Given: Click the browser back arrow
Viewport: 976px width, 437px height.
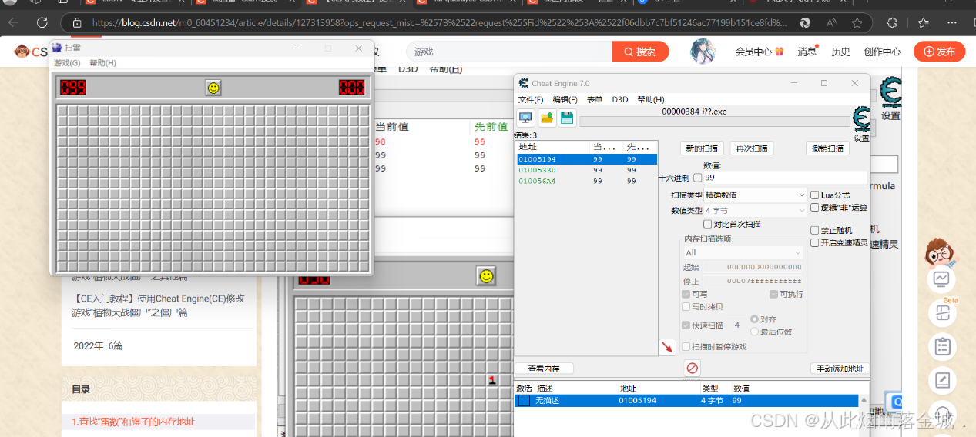Looking at the screenshot, I should click(12, 23).
